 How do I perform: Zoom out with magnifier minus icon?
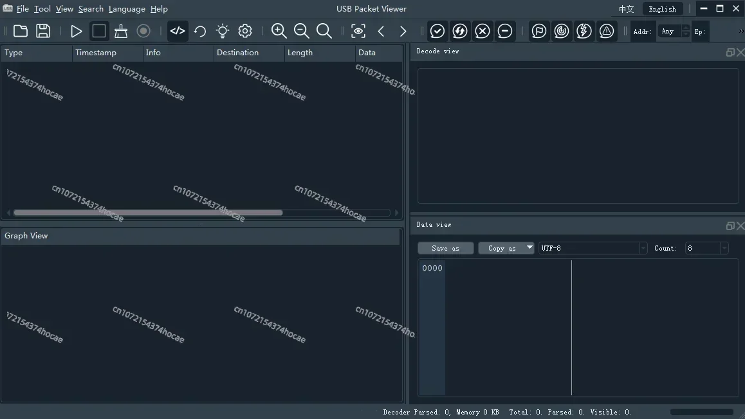pos(302,31)
